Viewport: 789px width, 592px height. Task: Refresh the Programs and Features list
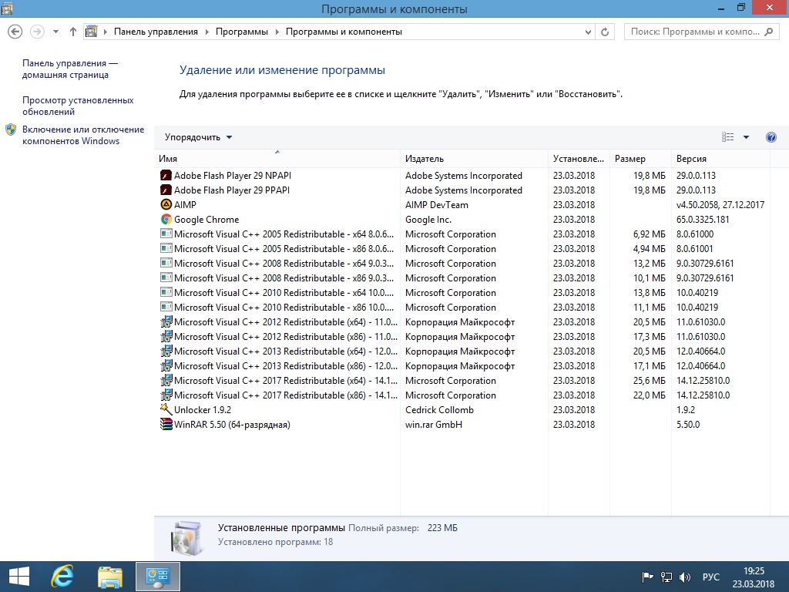(605, 32)
